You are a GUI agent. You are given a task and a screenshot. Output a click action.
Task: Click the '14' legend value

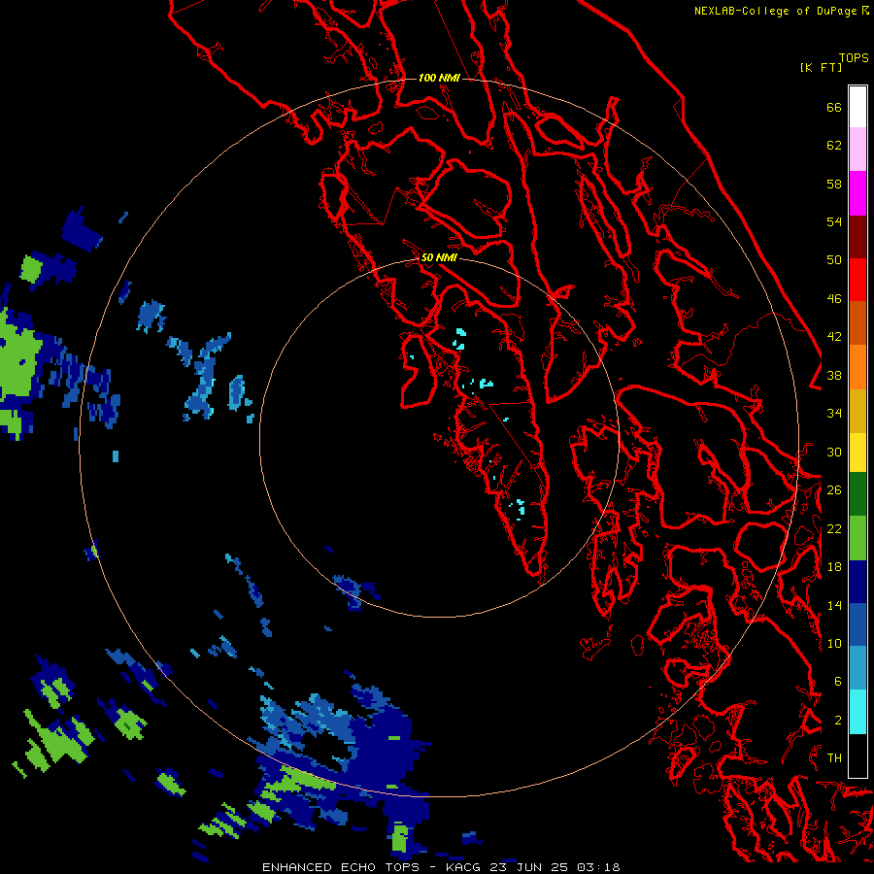pyautogui.click(x=834, y=605)
